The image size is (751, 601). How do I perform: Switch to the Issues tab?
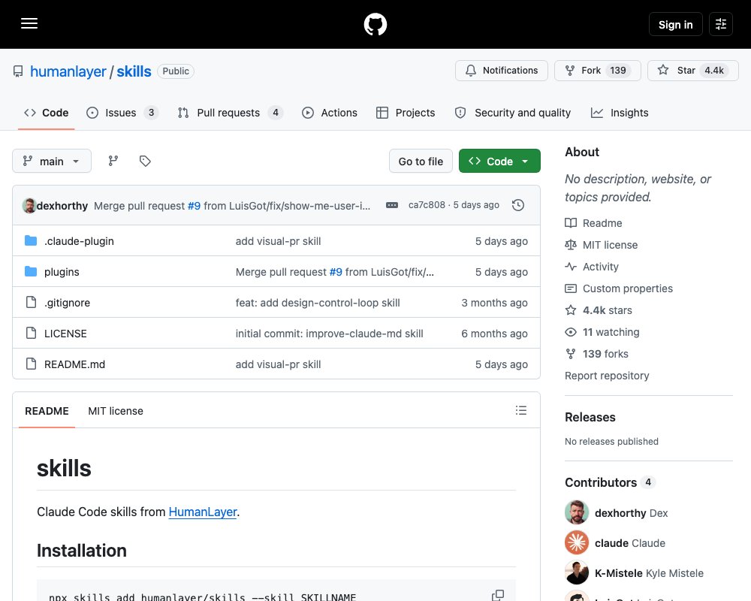click(122, 113)
